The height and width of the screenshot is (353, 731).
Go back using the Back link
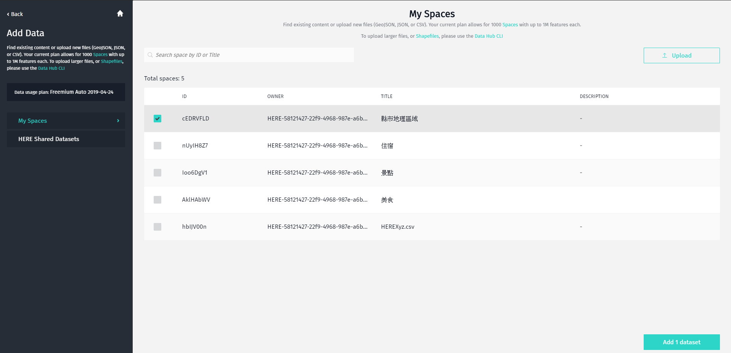pyautogui.click(x=15, y=14)
